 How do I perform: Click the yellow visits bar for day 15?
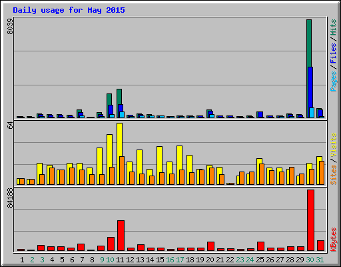tap(159, 160)
